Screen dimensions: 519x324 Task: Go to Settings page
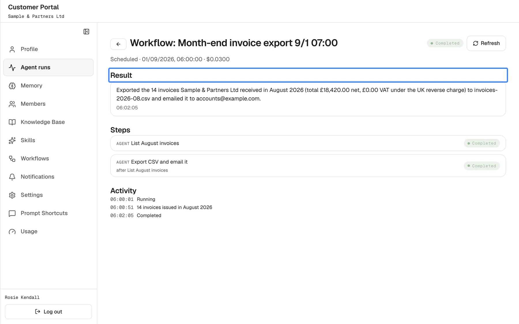click(x=48, y=195)
